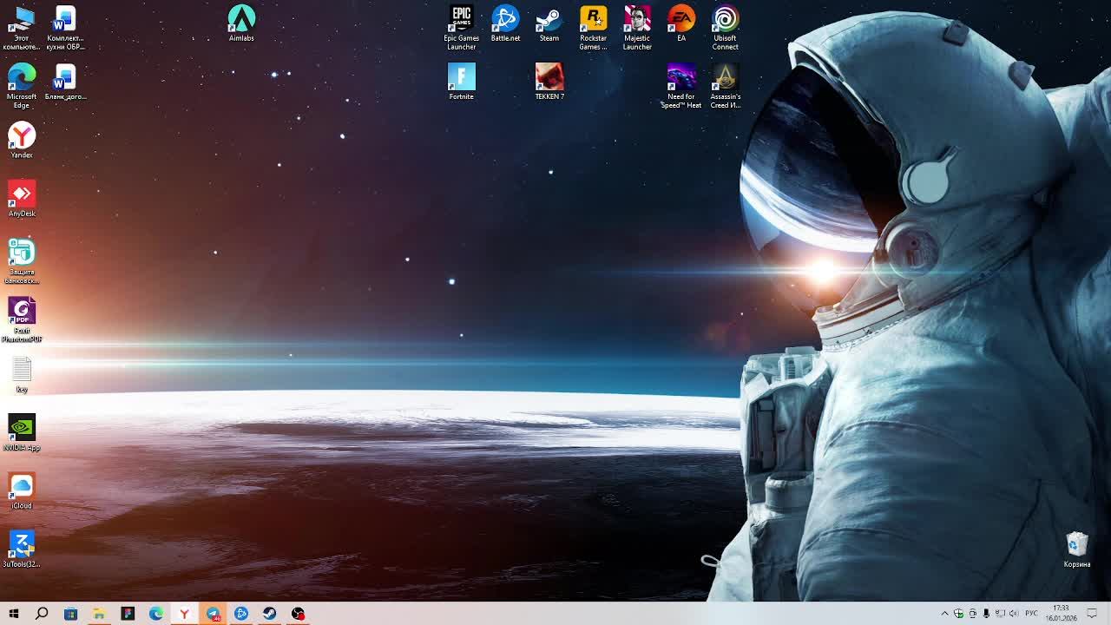Select the Majestic Launcher shortcut
1111x625 pixels.
637,28
